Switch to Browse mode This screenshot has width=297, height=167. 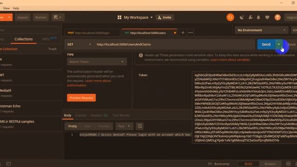[270, 164]
